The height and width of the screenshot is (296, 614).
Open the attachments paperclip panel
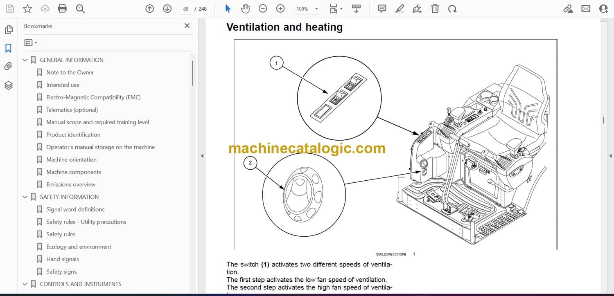click(9, 66)
